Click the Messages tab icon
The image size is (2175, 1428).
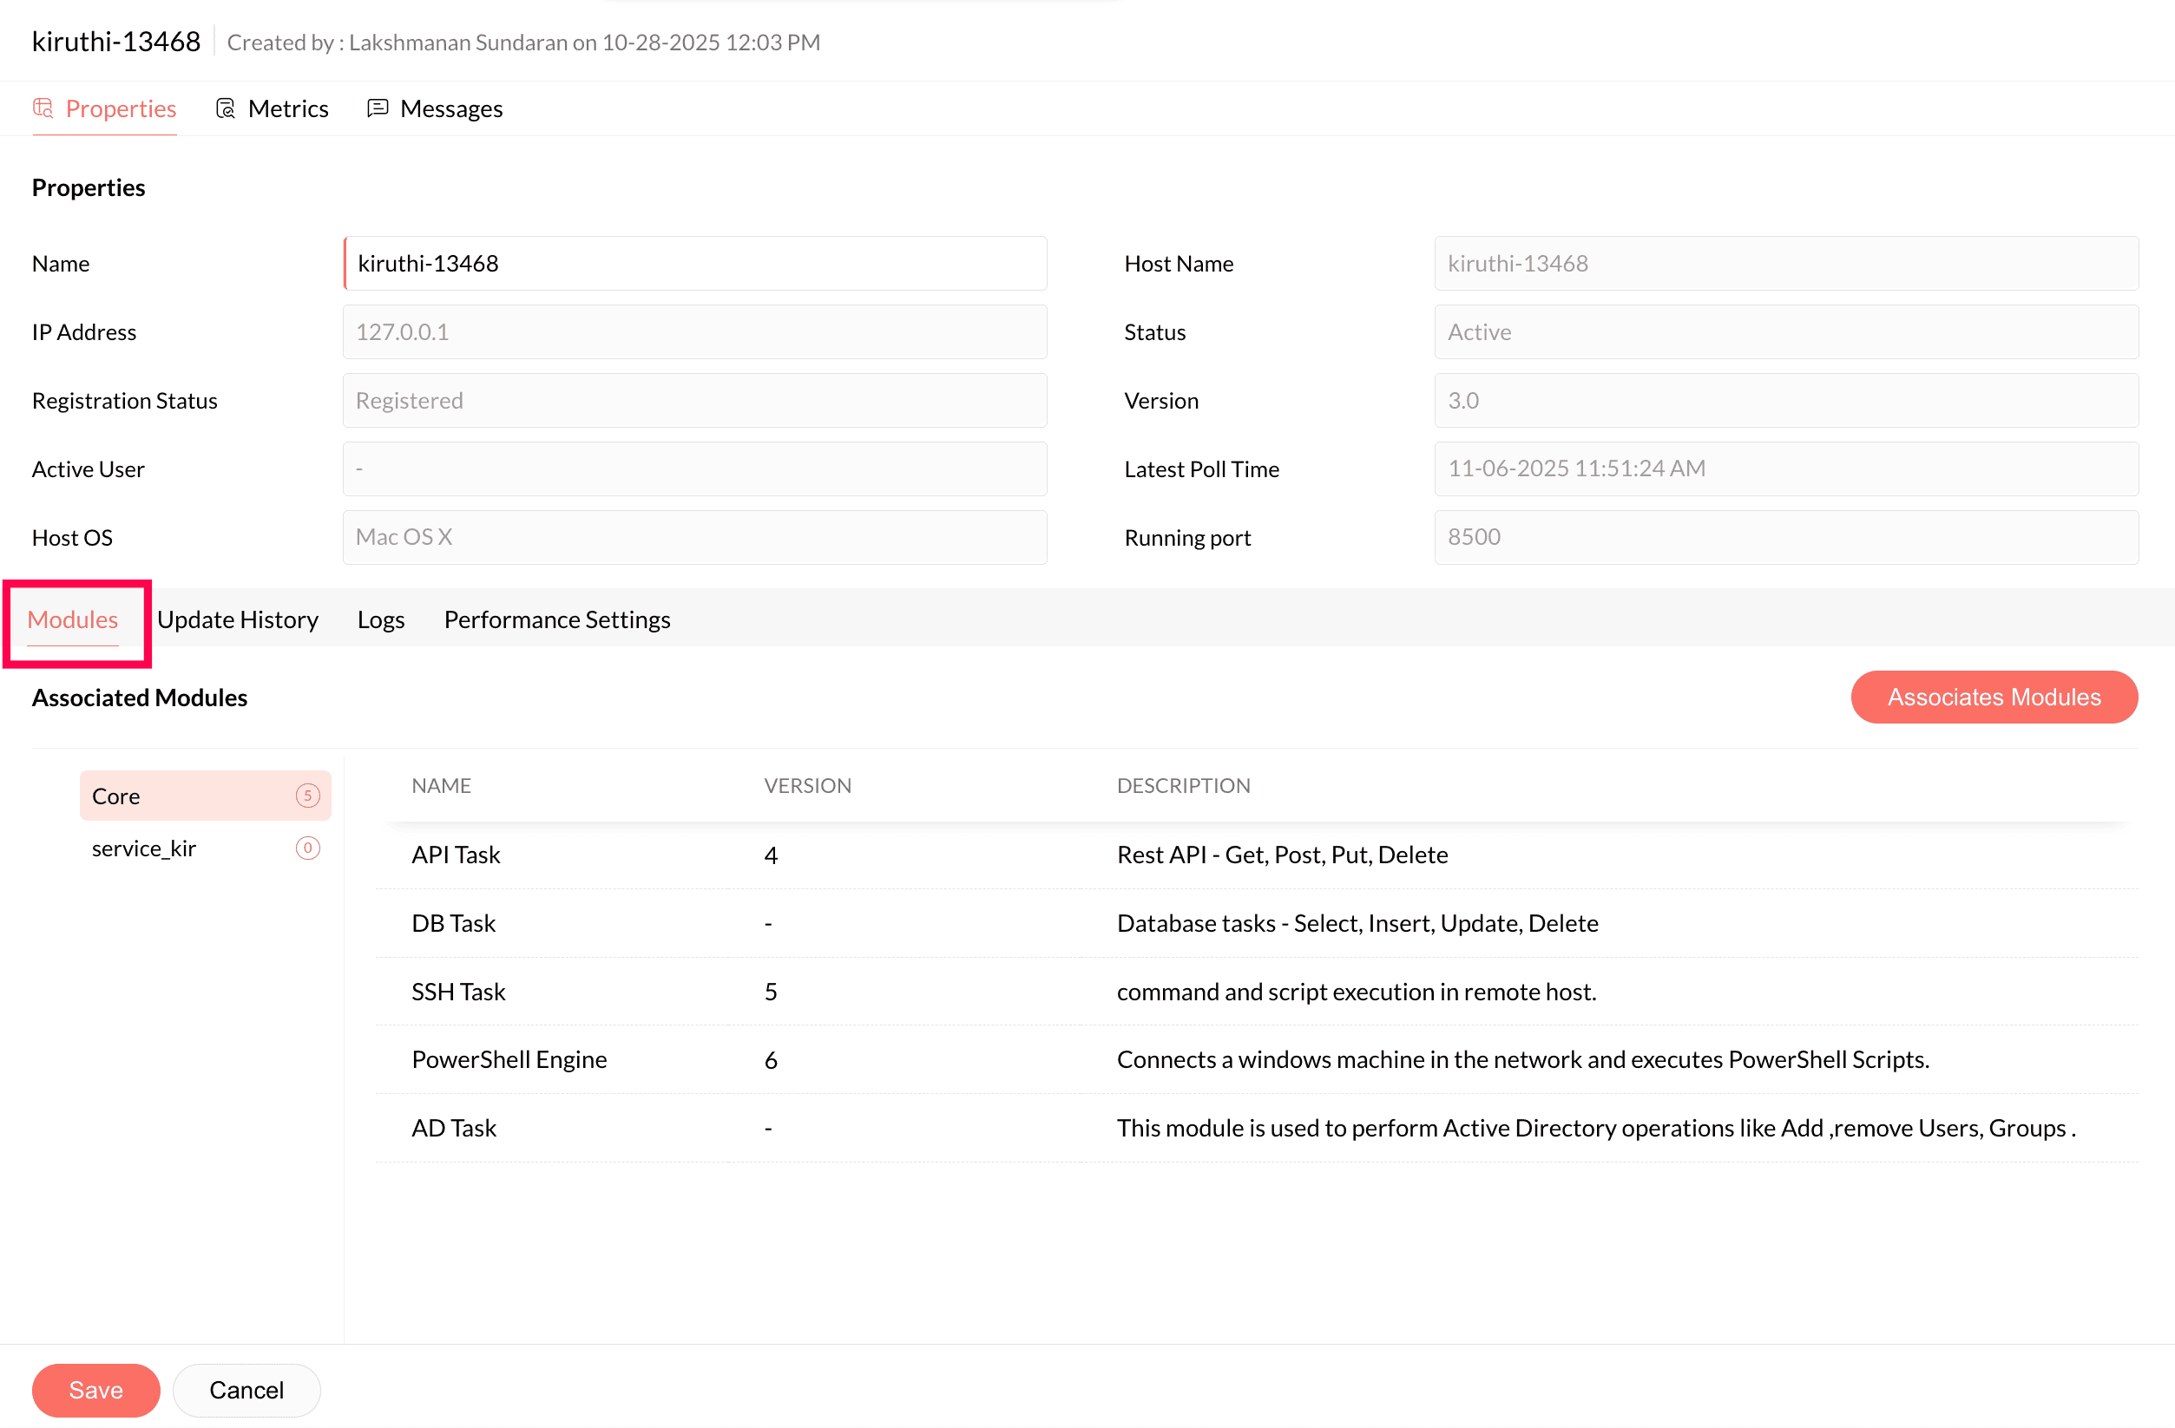(x=378, y=108)
